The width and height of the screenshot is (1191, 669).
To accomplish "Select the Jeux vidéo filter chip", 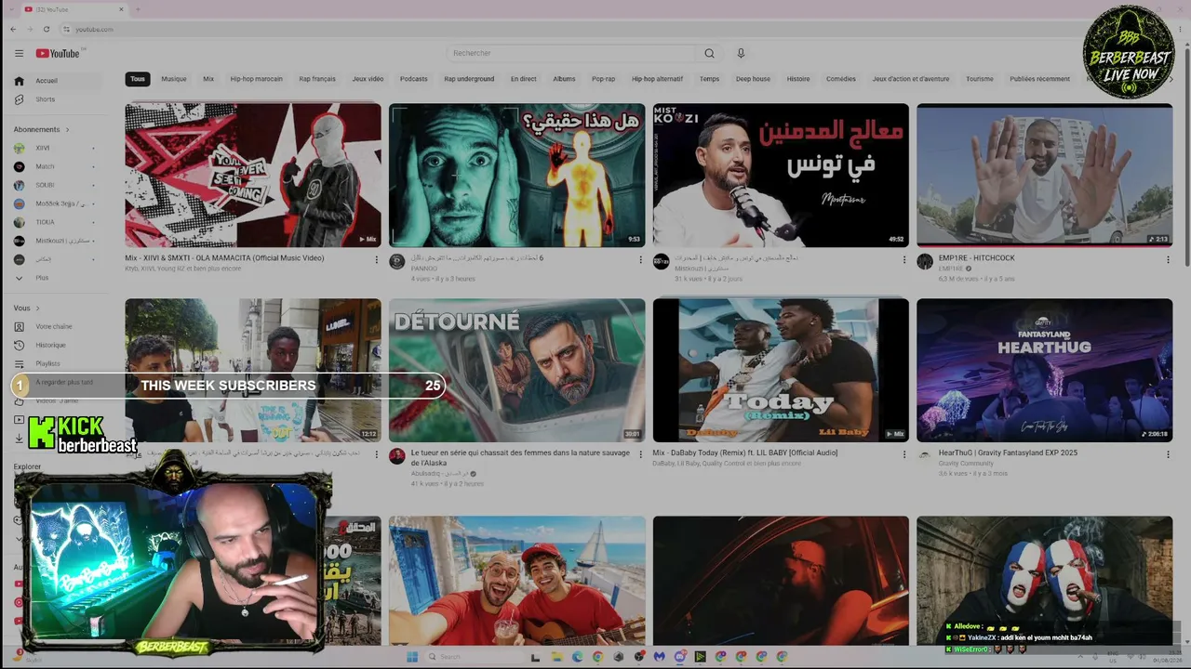I will click(368, 79).
